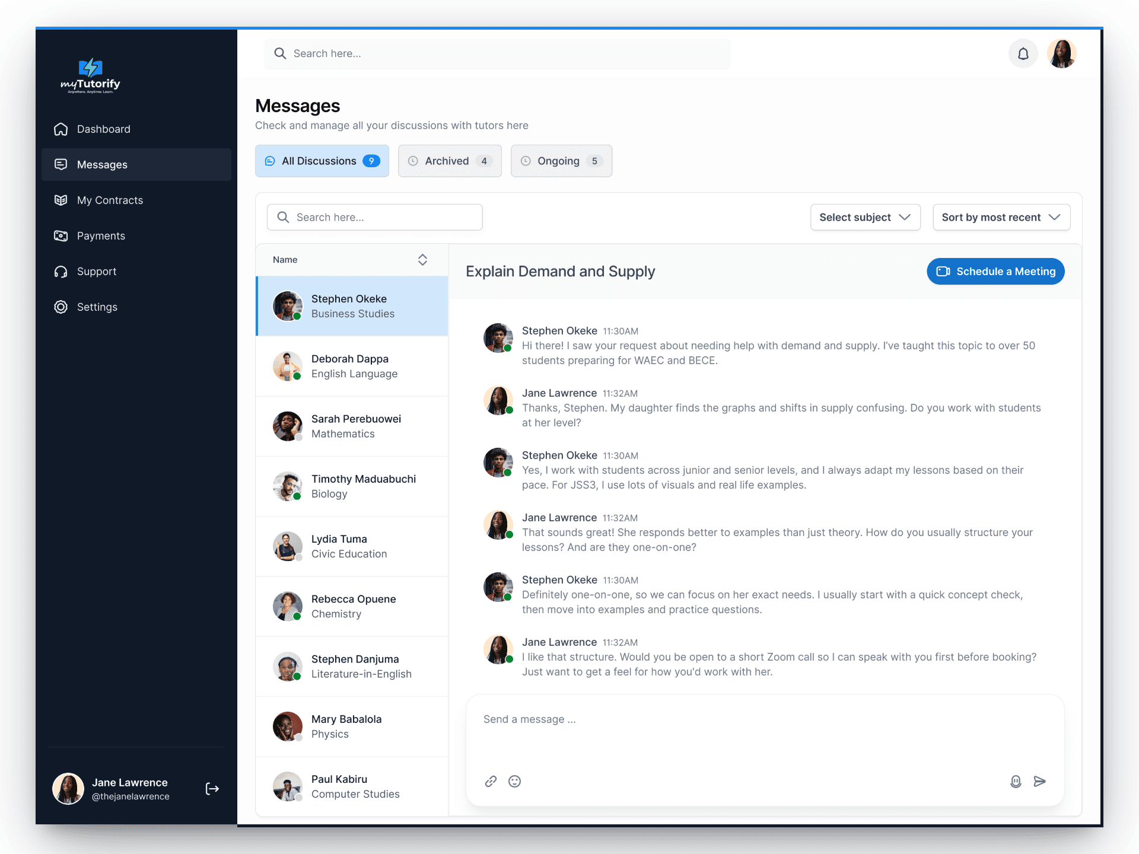
Task: Open Support from the sidebar
Action: pyautogui.click(x=97, y=271)
